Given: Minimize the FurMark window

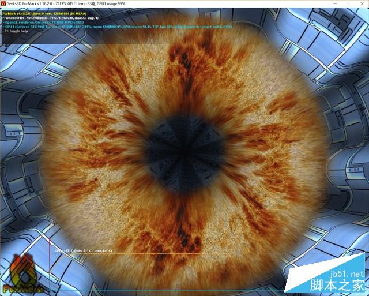Looking at the screenshot, I should tap(336, 4).
